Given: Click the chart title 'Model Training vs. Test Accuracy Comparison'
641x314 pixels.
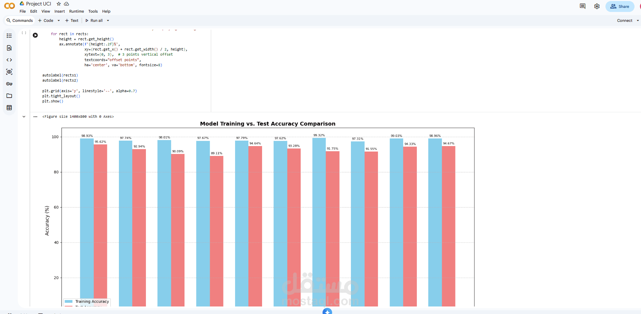Looking at the screenshot, I should tap(268, 124).
